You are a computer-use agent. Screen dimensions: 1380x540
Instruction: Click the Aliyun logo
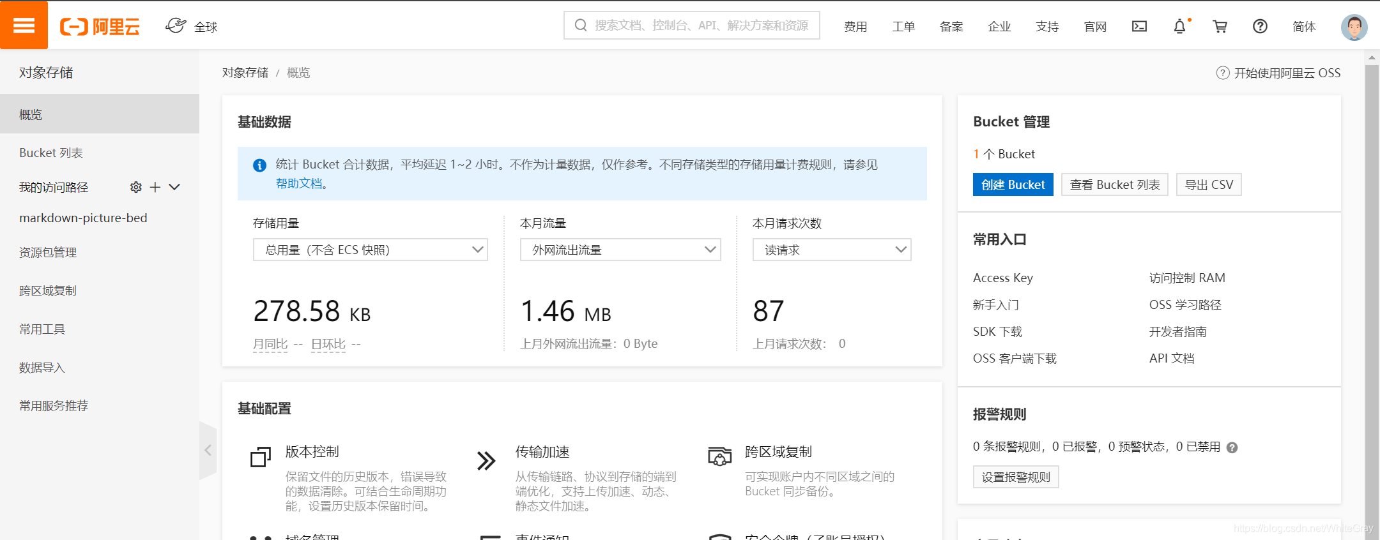click(x=100, y=26)
